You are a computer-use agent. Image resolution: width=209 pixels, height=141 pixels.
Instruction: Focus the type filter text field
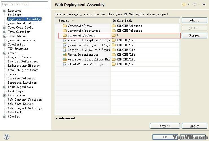(24, 4)
